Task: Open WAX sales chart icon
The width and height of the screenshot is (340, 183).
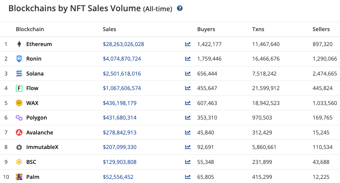Action: pos(188,103)
